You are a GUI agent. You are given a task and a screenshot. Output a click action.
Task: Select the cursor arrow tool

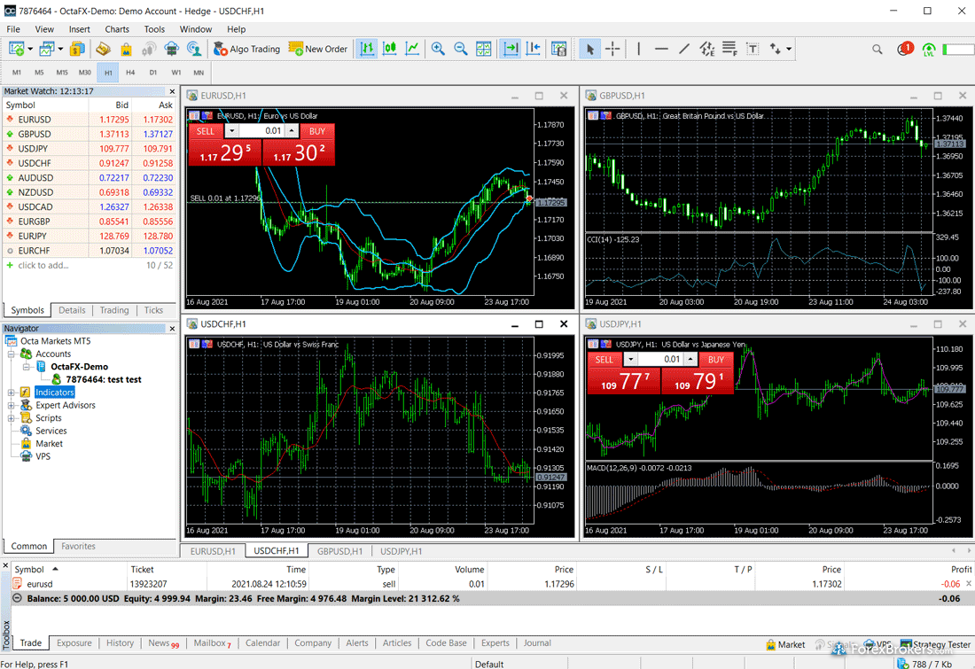pos(589,49)
